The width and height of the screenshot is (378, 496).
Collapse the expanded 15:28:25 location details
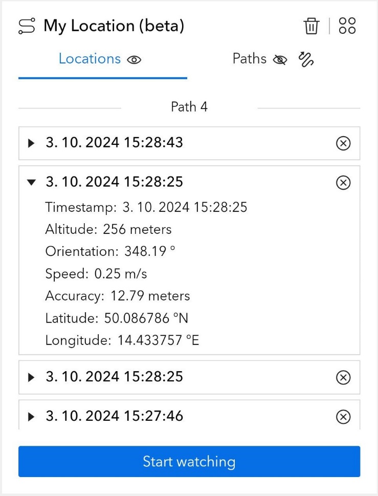(31, 182)
